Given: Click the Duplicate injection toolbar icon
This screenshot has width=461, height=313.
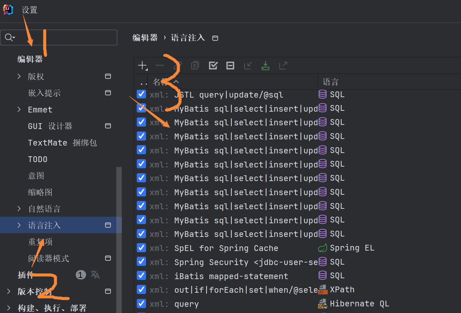Looking at the screenshot, I should 195,65.
